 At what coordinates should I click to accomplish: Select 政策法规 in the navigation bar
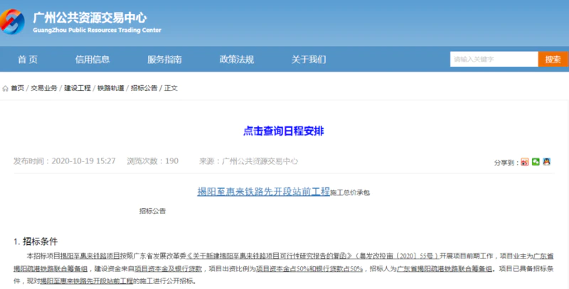pos(237,59)
